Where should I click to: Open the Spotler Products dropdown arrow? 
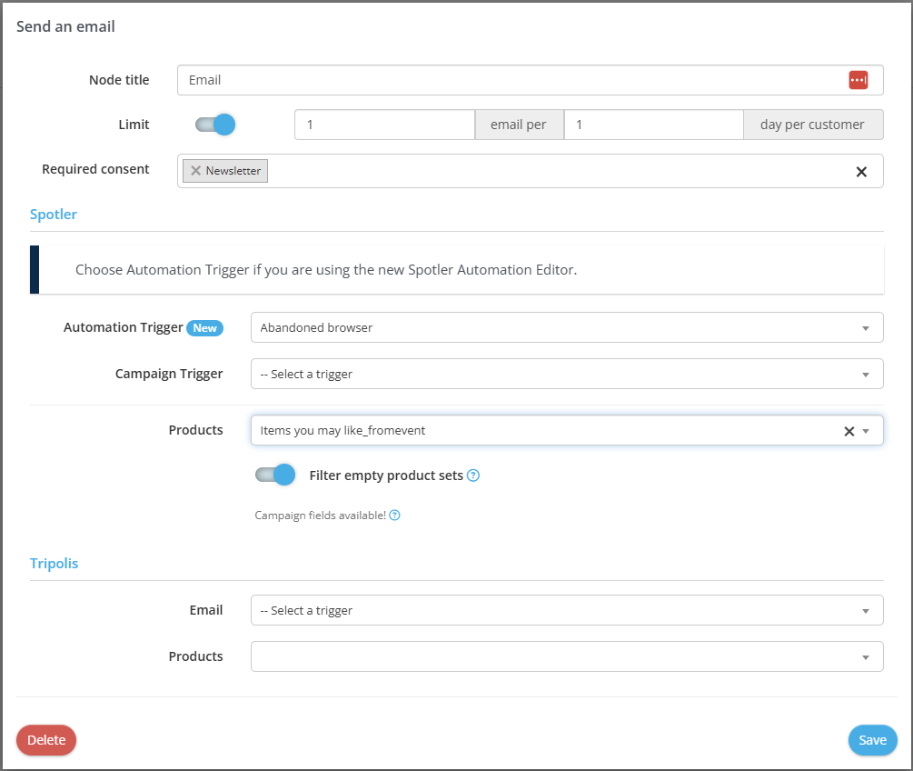pos(867,431)
